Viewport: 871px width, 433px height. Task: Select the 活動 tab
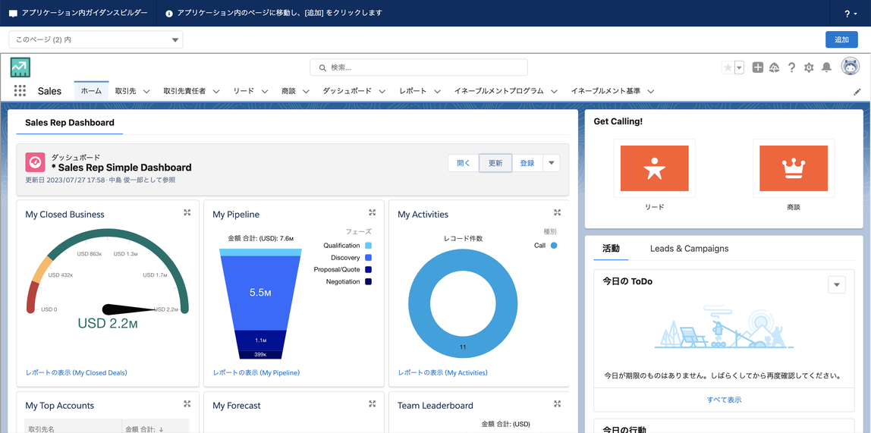coord(611,249)
